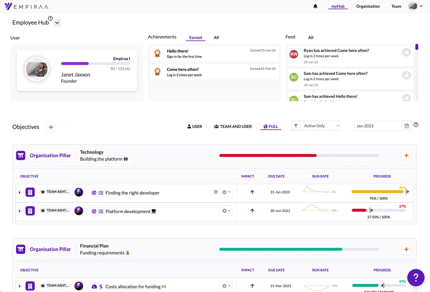This screenshot has width=430, height=292.
Task: Expand the Platform development row
Action: [x=20, y=211]
